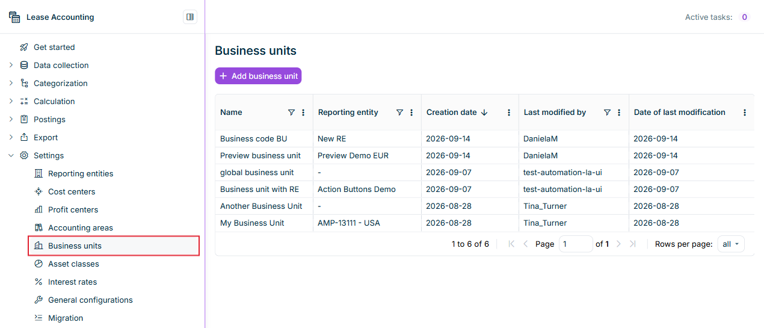The image size is (764, 328).
Task: Click the icon beside Cost centers
Action: (x=39, y=191)
